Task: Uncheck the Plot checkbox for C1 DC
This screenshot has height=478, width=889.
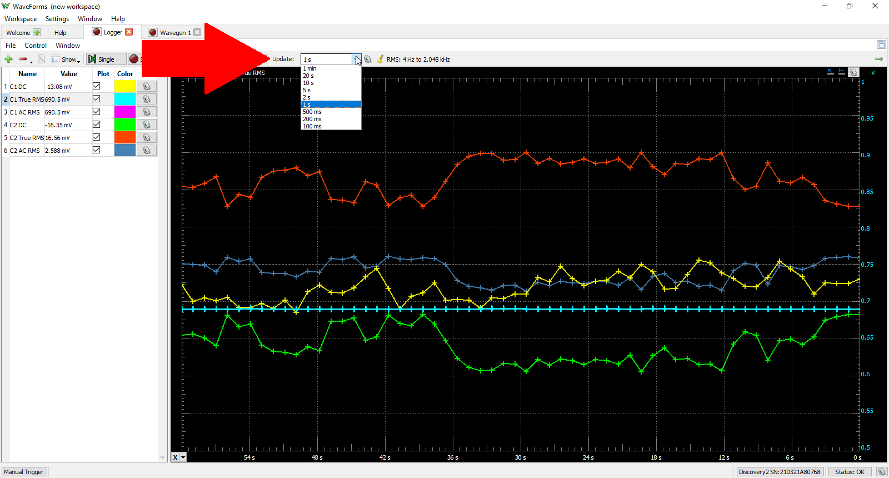Action: coord(96,86)
